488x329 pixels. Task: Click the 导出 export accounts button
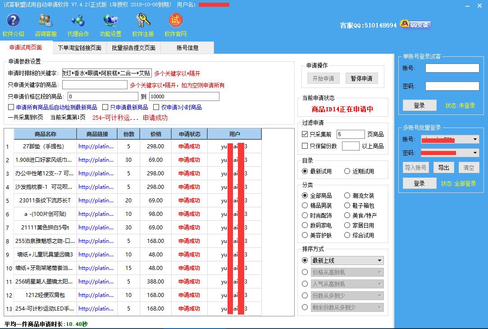tap(443, 167)
